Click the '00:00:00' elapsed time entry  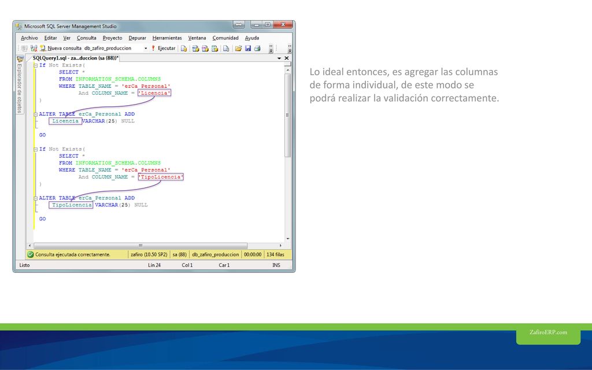tap(253, 255)
